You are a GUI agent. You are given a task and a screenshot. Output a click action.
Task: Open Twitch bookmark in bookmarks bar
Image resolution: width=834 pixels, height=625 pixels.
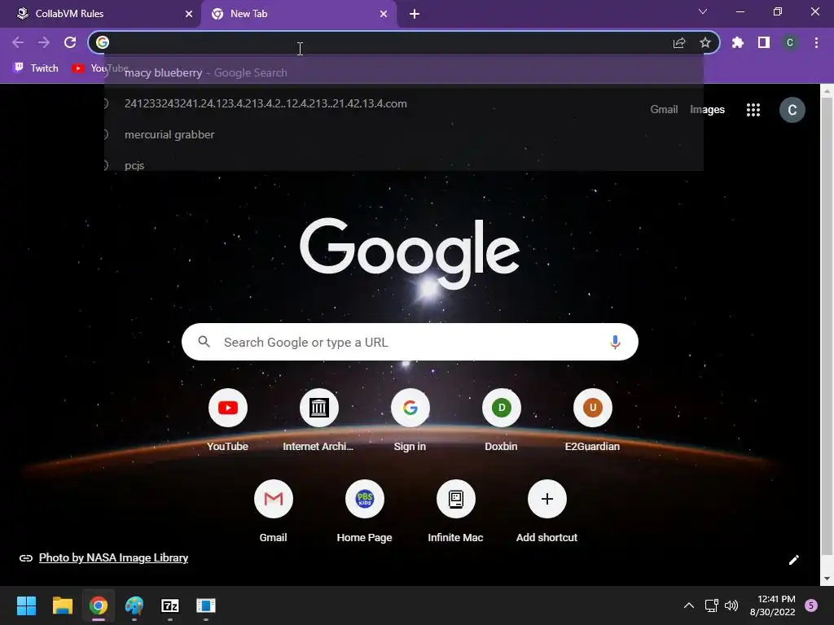pyautogui.click(x=36, y=68)
